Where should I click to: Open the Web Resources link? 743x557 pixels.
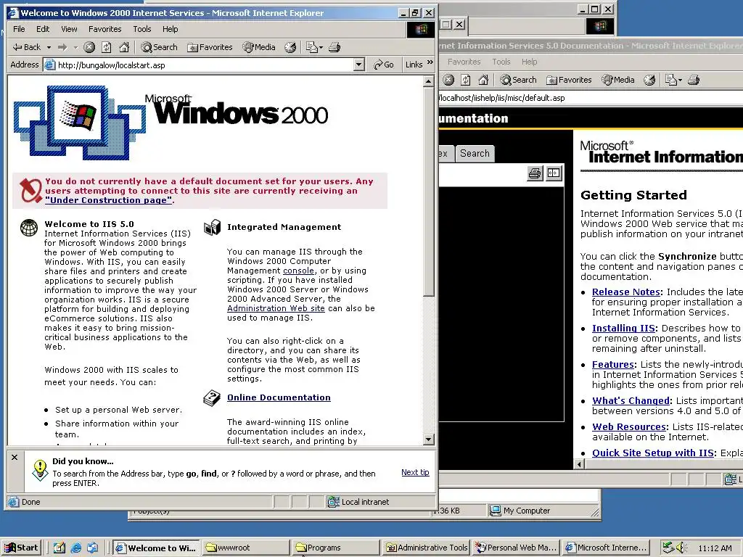tap(629, 426)
